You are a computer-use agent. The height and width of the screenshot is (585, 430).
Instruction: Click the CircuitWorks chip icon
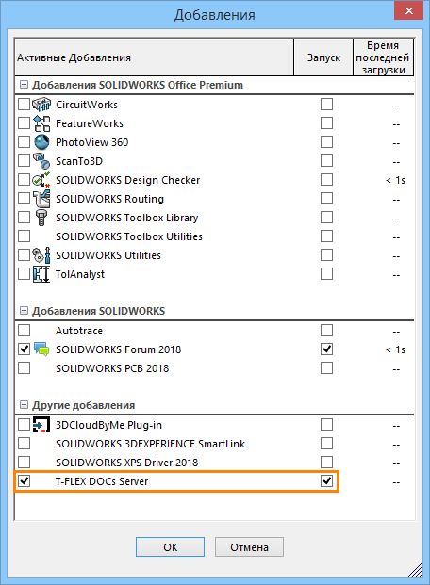(41, 105)
